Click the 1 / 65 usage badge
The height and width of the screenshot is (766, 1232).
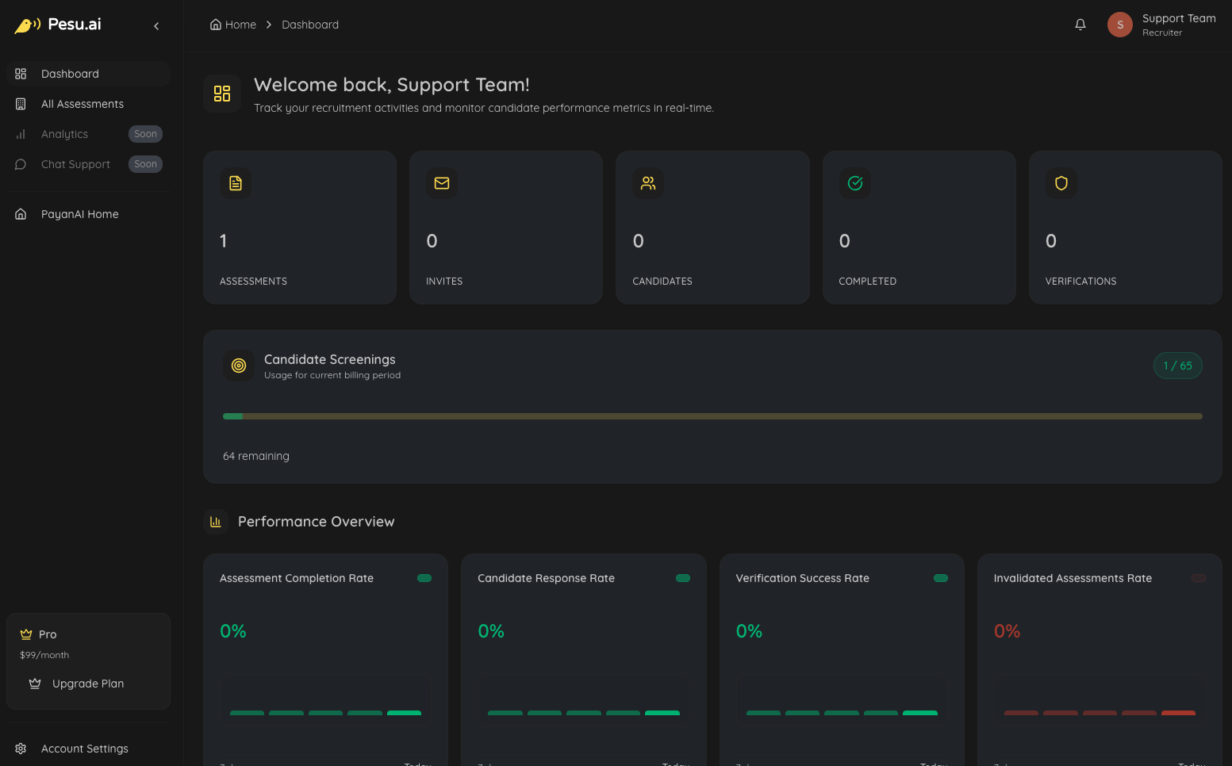coord(1177,366)
